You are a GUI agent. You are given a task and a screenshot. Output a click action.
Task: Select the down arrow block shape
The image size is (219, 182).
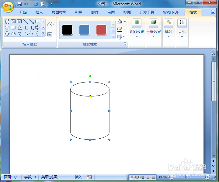(7, 34)
